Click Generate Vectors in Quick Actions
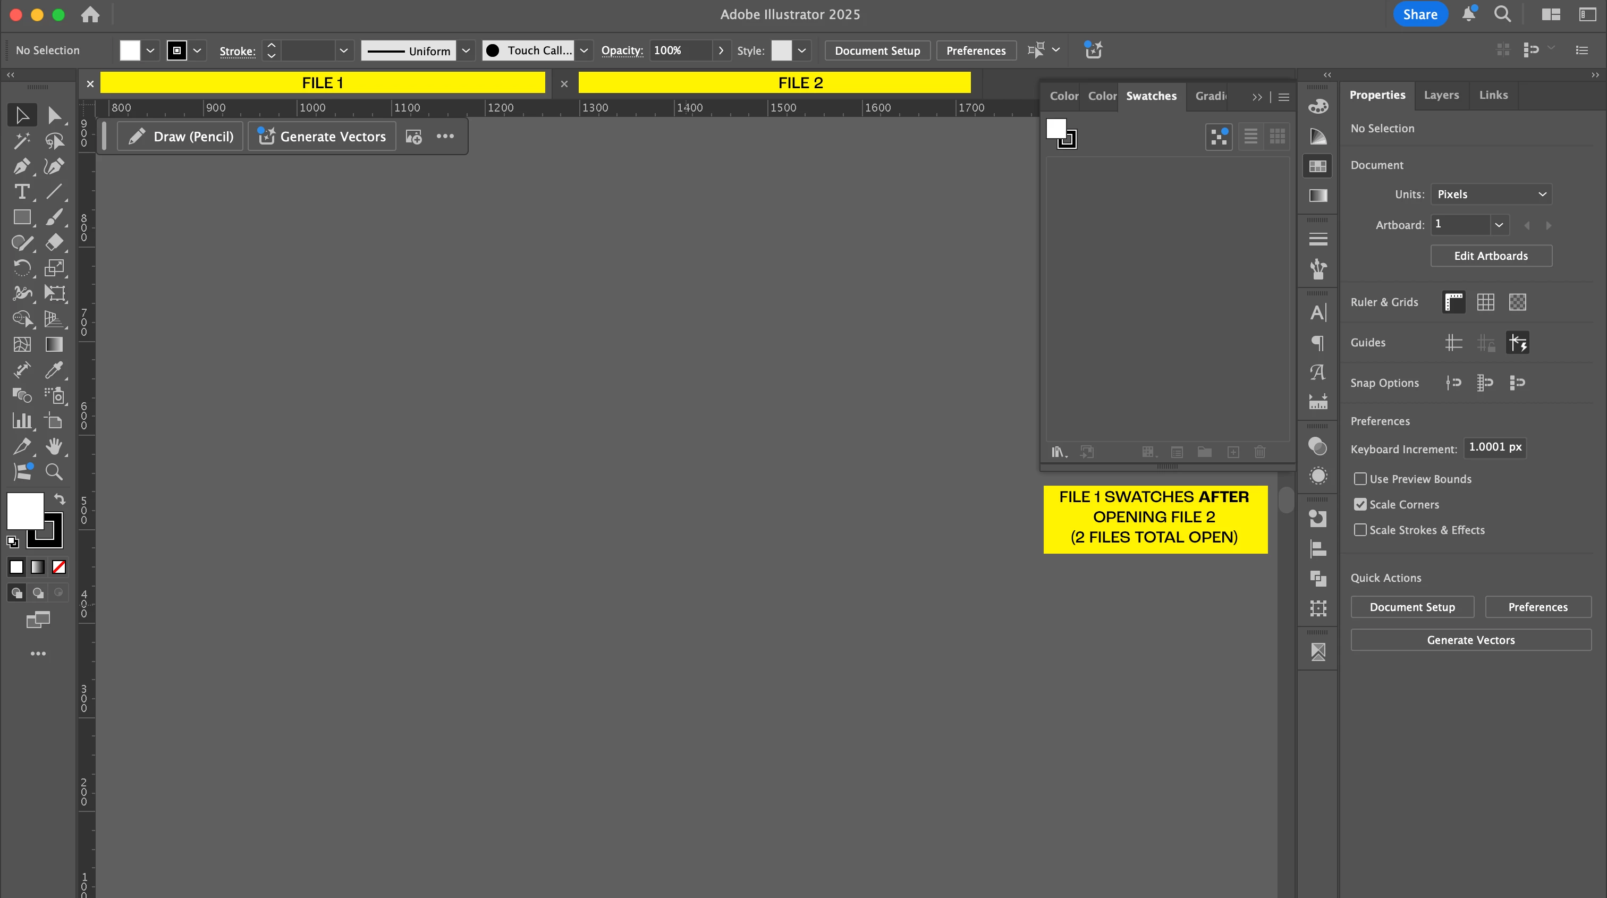The height and width of the screenshot is (898, 1607). tap(1470, 640)
